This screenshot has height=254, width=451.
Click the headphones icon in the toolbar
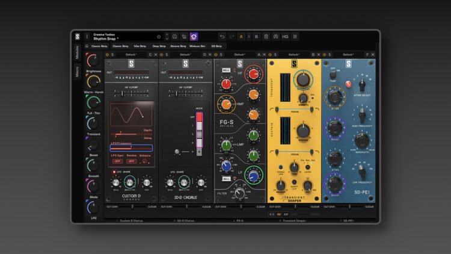[275, 37]
